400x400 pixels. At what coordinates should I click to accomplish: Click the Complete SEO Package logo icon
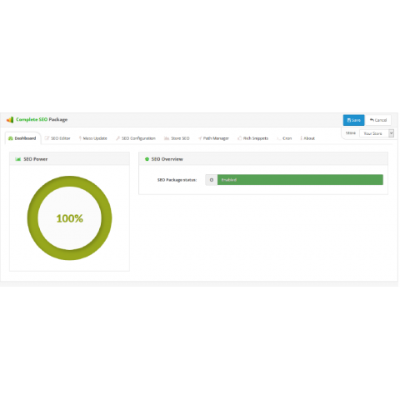click(x=10, y=120)
